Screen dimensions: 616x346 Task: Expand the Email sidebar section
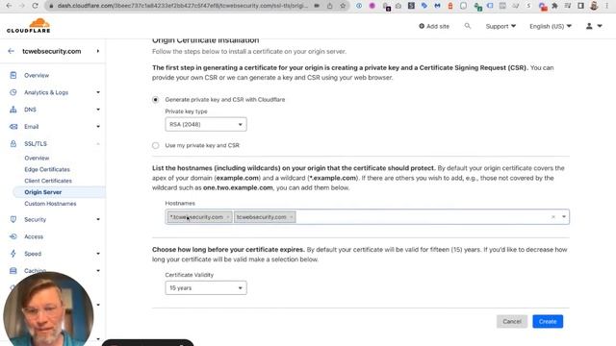[98, 126]
